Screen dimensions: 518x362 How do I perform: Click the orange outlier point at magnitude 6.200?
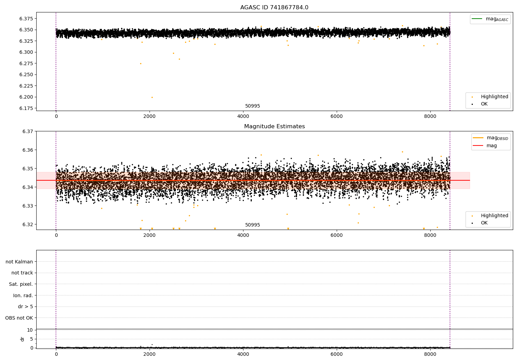(152, 97)
